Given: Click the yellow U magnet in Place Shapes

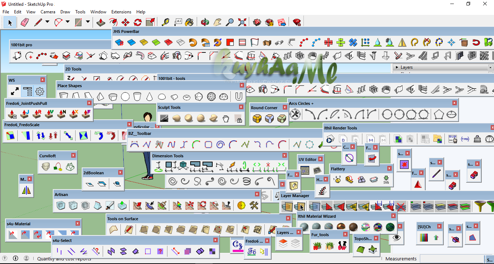Looking at the screenshot, I should [x=238, y=97].
